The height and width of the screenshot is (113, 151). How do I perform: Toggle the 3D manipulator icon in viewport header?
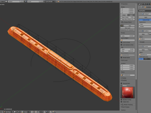pos(22,112)
